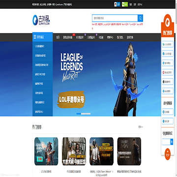Click the blue QQ login icon in top bar

117,4
